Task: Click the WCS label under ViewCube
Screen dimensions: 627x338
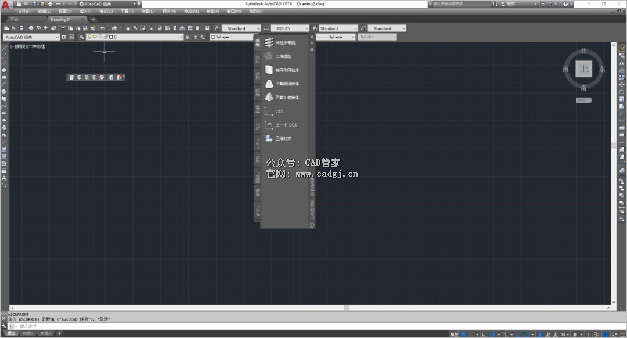Action: click(x=583, y=100)
